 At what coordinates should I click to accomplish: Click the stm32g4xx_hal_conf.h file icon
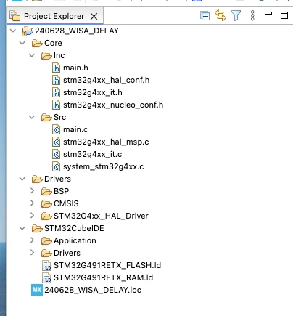(x=56, y=80)
